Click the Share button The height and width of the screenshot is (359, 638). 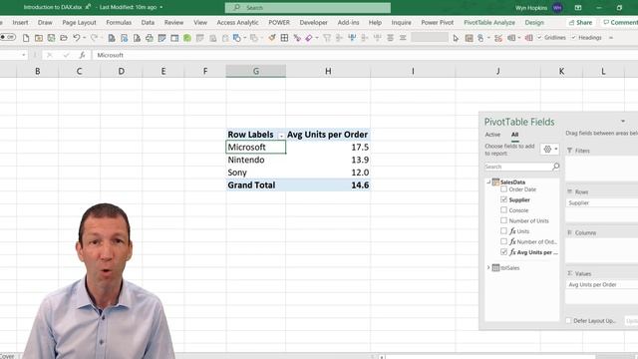click(580, 22)
